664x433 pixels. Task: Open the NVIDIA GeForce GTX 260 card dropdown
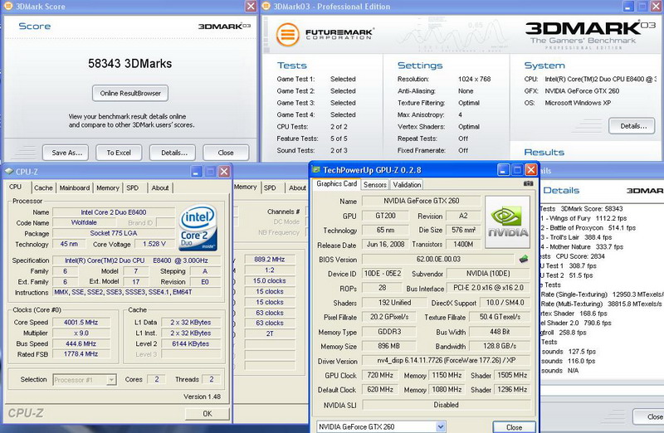[x=441, y=426]
